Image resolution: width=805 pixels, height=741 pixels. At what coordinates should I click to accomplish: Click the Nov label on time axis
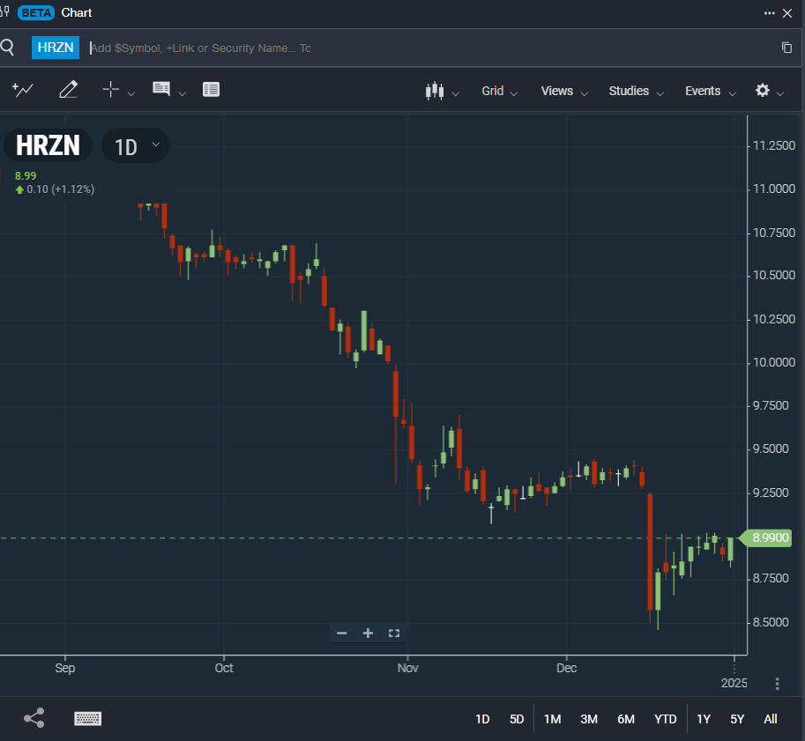point(407,668)
